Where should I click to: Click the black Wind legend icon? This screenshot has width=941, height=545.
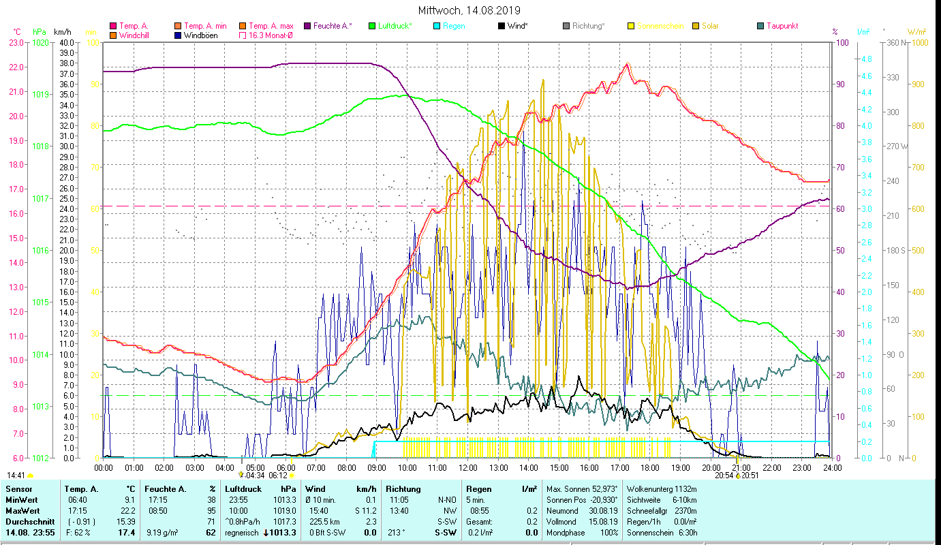[x=502, y=26]
